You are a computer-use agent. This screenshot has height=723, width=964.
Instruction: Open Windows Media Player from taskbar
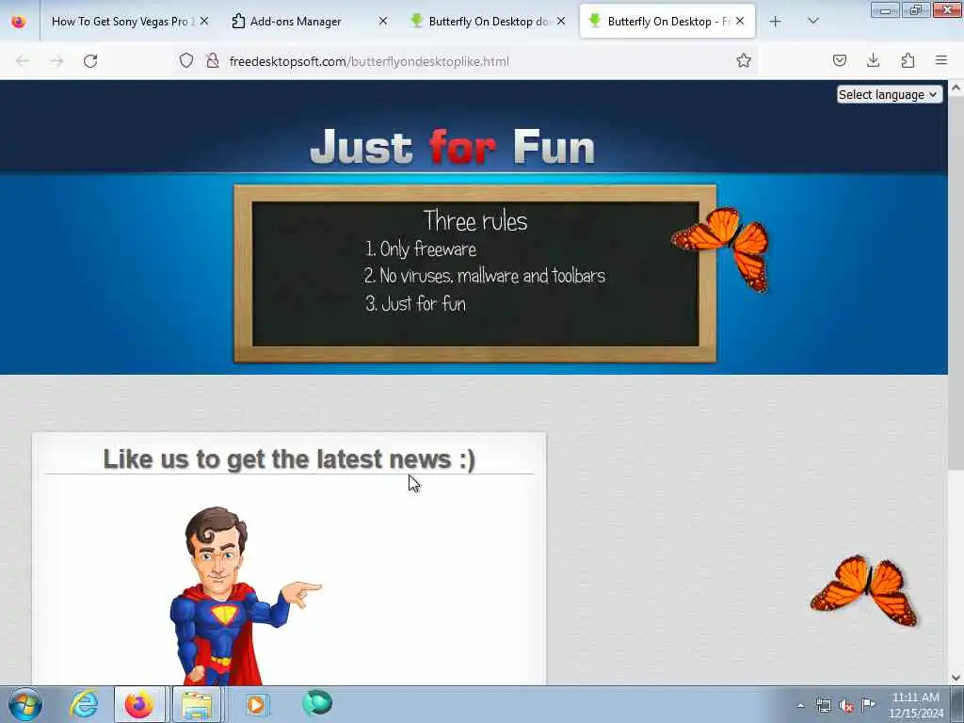coord(256,704)
